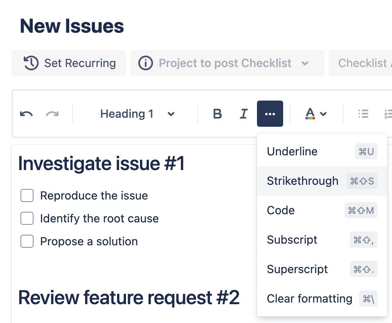Click the numbered list icon

coord(388,114)
